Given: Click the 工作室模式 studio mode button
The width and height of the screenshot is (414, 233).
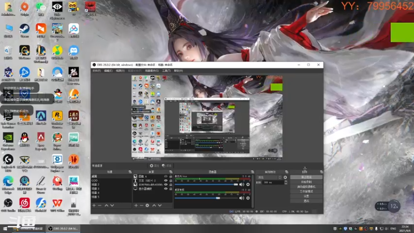Looking at the screenshot, I should tap(306, 192).
